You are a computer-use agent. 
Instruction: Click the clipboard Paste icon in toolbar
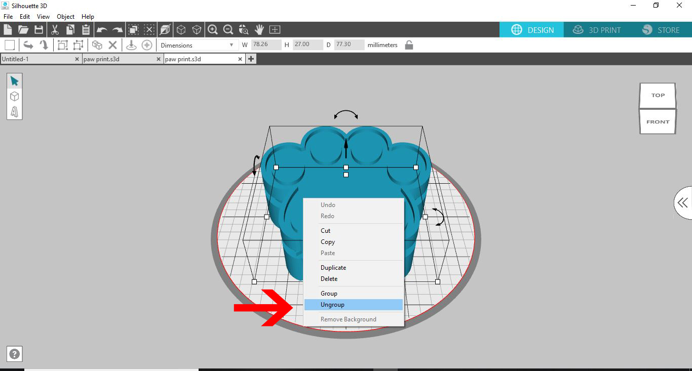[86, 29]
